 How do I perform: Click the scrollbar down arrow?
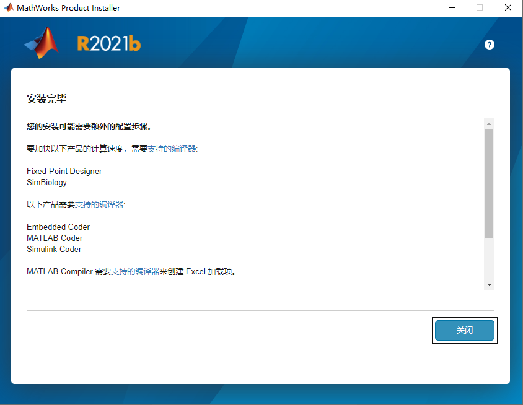tap(489, 284)
